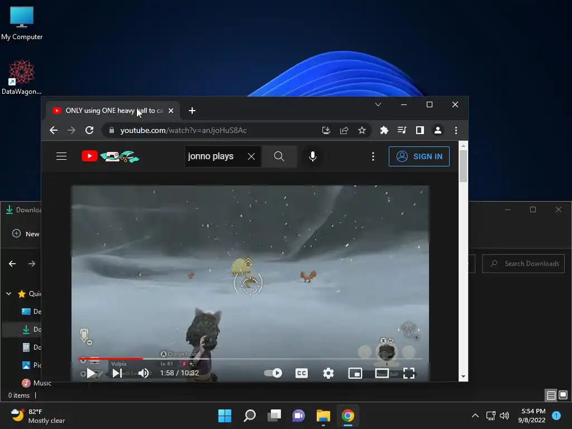
Task: Select Music in Explorer sidebar
Action: (x=36, y=383)
